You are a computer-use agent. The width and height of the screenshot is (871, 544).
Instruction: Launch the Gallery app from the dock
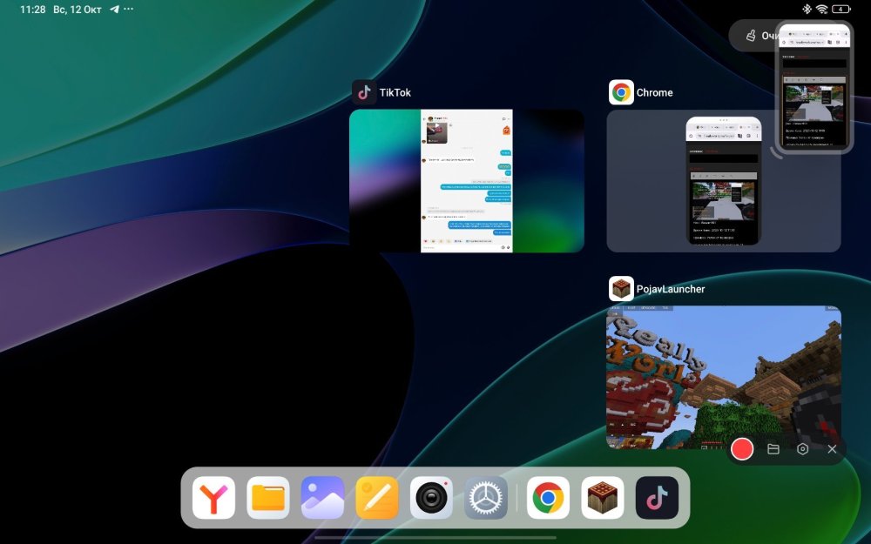pyautogui.click(x=323, y=497)
